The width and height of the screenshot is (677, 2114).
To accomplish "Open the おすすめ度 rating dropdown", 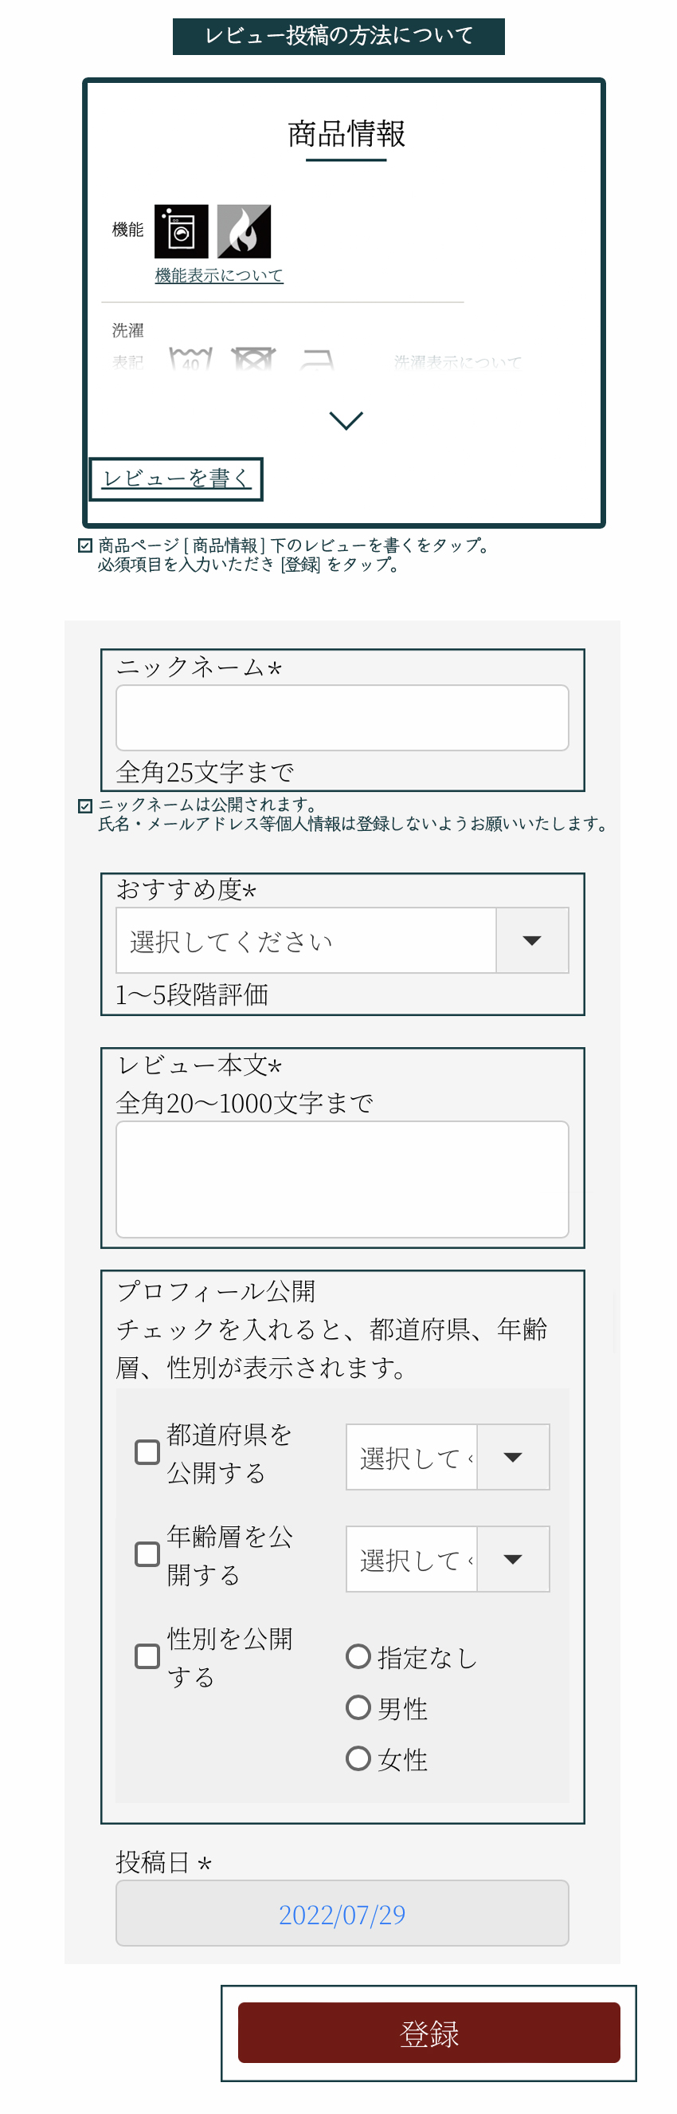I will [x=342, y=940].
